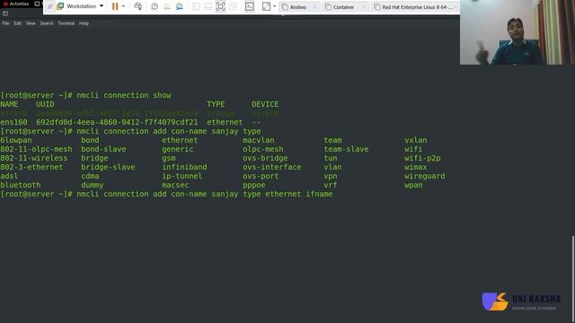Take a snapshot with the clock icon
The height and width of the screenshot is (323, 575).
click(155, 6)
